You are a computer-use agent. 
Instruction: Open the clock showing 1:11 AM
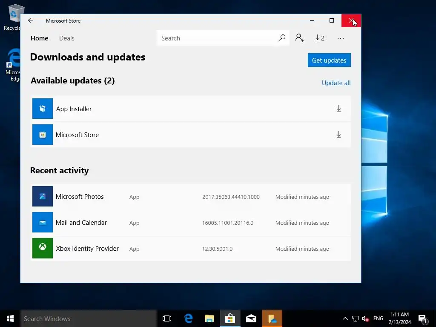399,318
